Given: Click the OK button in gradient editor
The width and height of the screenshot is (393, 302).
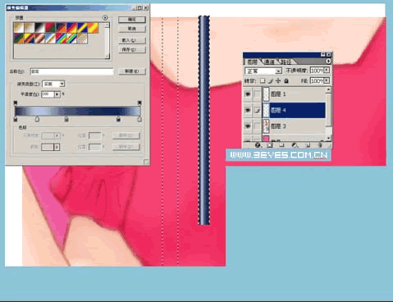Looking at the screenshot, I should [x=132, y=20].
